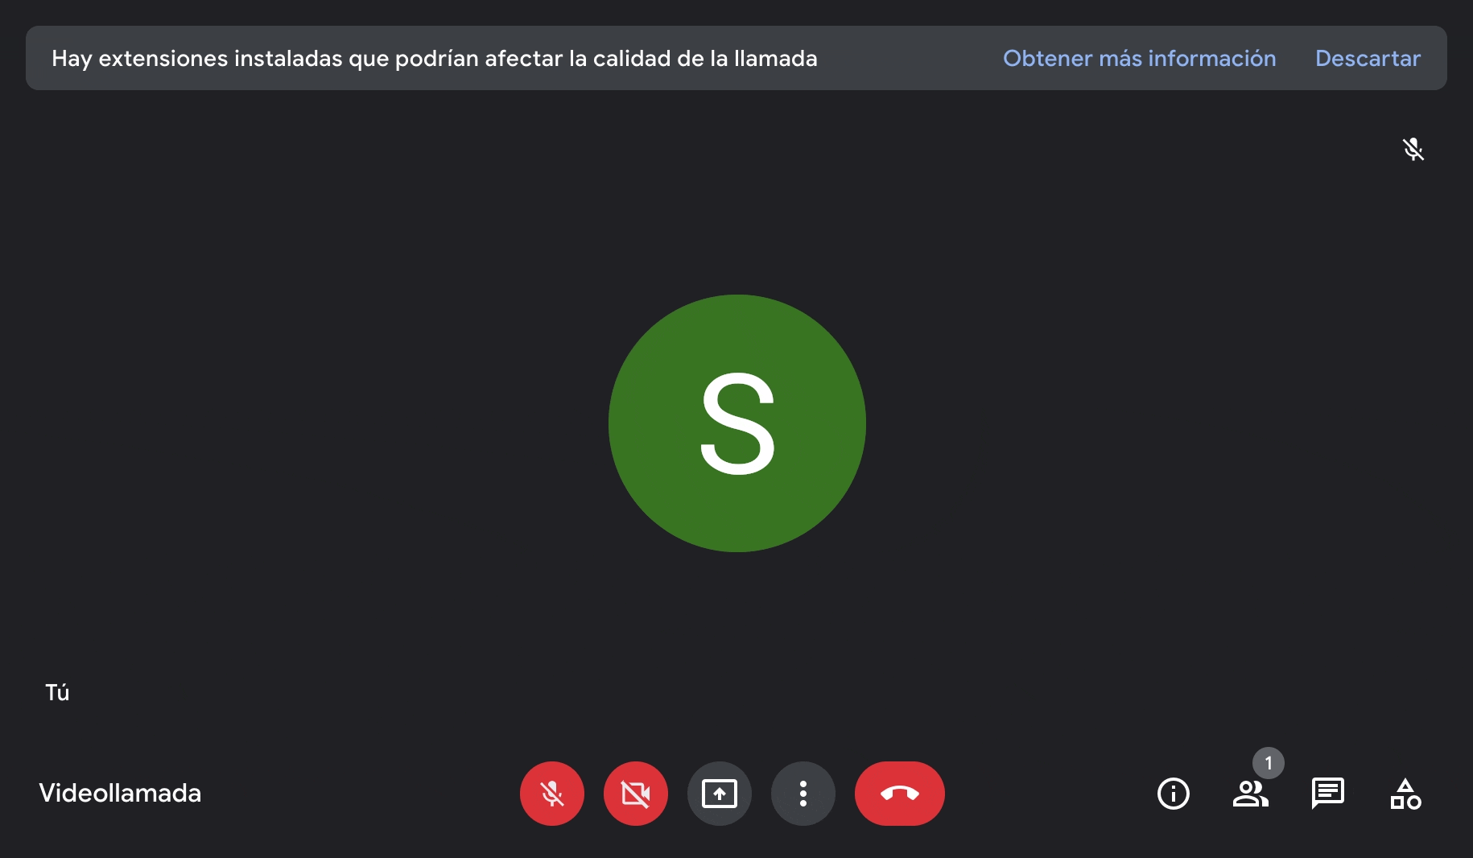Dismiss the banner with 'Descartar'
The image size is (1473, 858).
click(1368, 58)
